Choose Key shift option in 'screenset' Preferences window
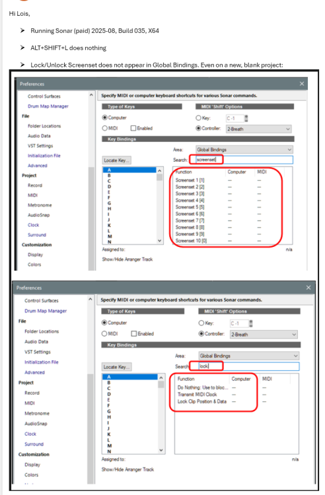The image size is (325, 495). [198, 117]
